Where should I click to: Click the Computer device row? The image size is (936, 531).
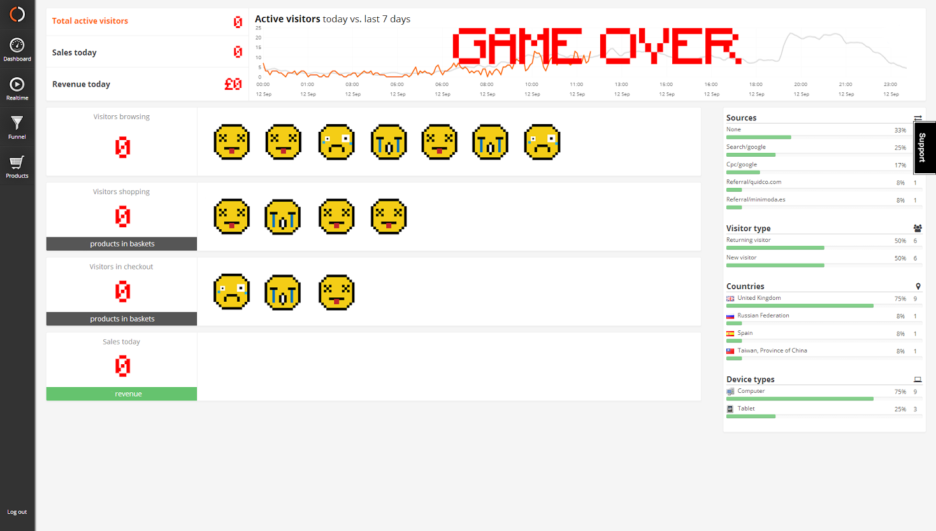coord(824,393)
